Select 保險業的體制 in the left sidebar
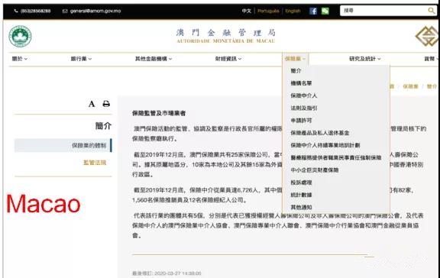 pos(63,145)
